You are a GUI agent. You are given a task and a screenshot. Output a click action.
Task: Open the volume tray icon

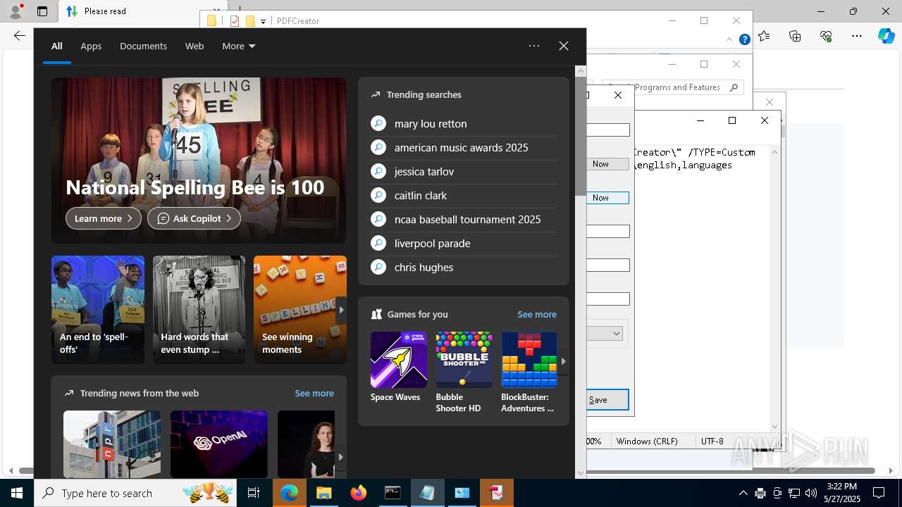[x=811, y=494]
